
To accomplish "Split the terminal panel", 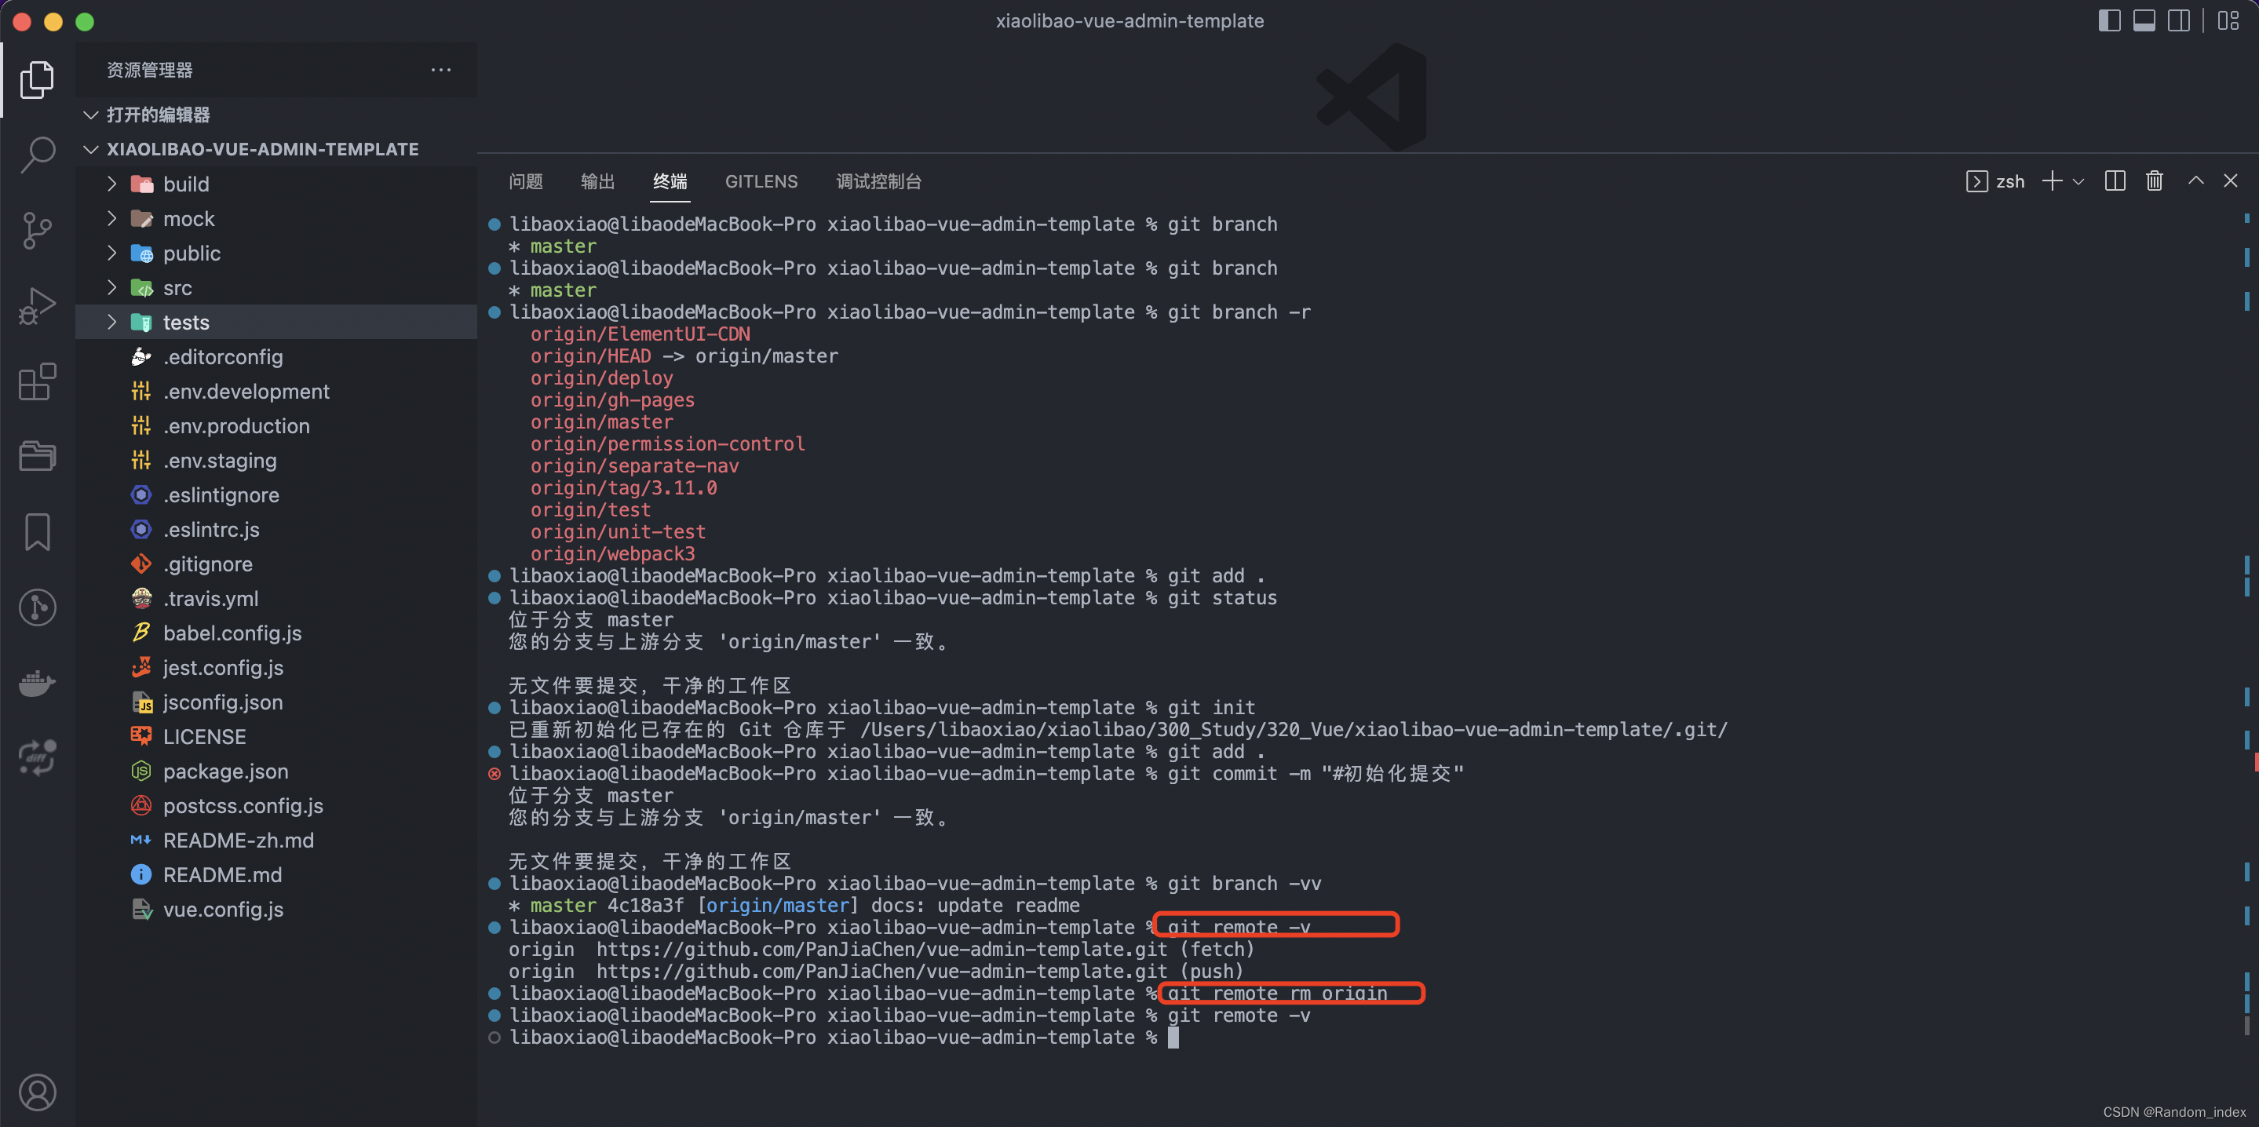I will 2115,181.
